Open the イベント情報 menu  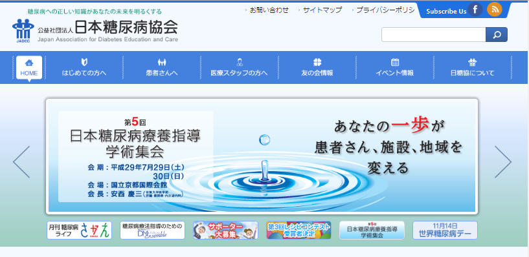pos(395,73)
